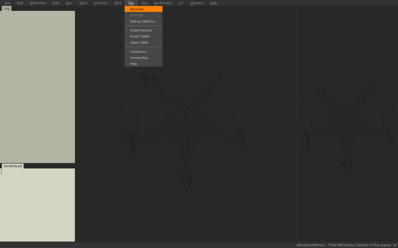Viewport: 398px width, 248px height.
Task: Click the Info menu
Action: [56, 3]
